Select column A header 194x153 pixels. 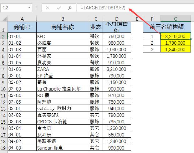click(22, 19)
